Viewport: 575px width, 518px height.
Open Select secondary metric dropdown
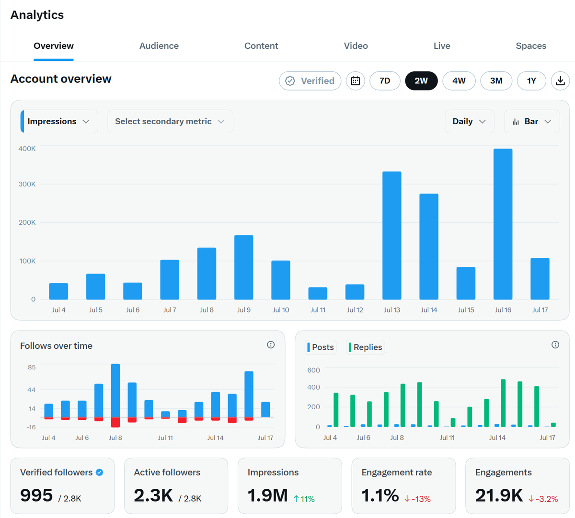(170, 121)
